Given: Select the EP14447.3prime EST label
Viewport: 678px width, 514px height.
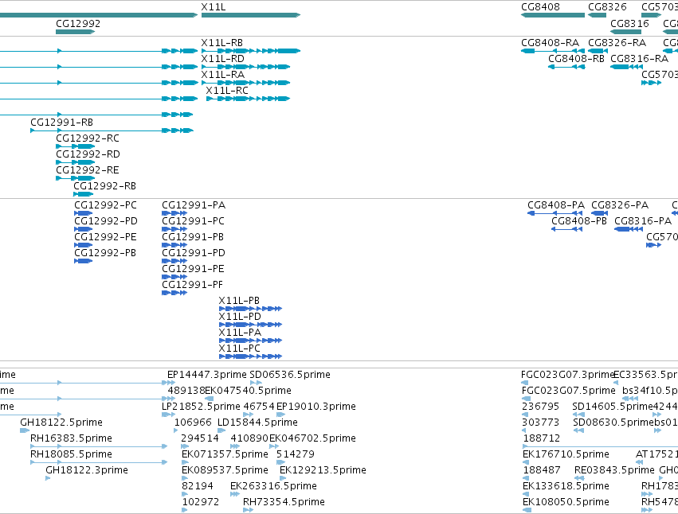Looking at the screenshot, I should tap(207, 375).
